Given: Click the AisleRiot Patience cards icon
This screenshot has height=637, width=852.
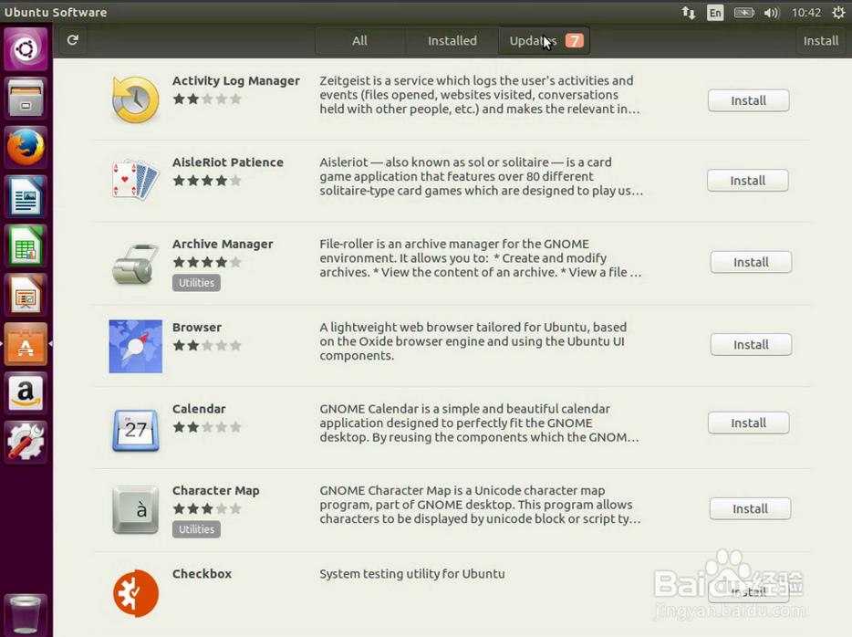Looking at the screenshot, I should click(x=135, y=180).
